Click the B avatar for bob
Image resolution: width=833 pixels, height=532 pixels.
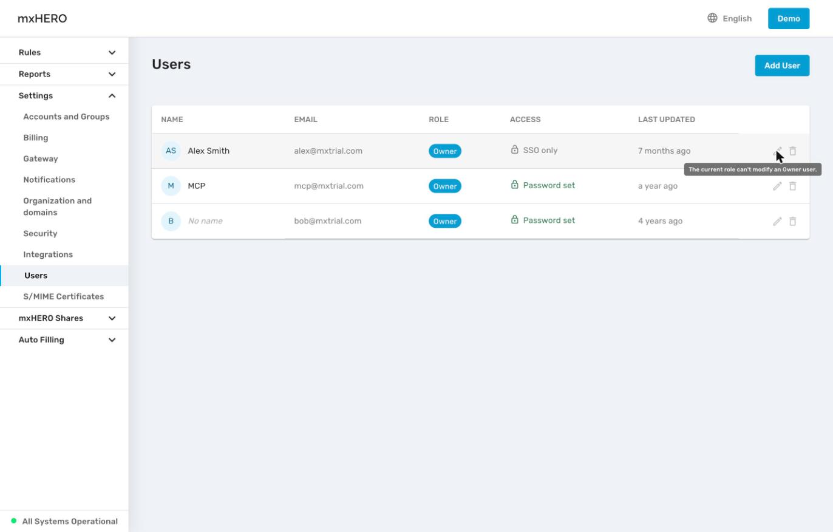171,221
